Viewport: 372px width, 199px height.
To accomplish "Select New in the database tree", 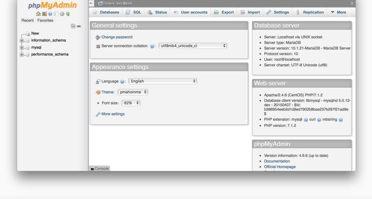I will point(35,33).
